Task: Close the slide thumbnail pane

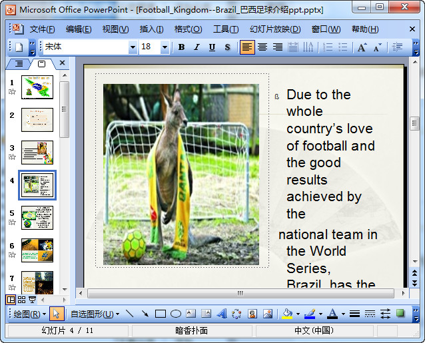Action: point(62,63)
